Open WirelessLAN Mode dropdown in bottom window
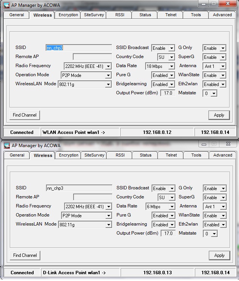239x281 pixels. (x=85, y=224)
